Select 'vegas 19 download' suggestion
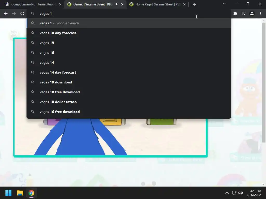266x199 pixels. [x=129, y=82]
